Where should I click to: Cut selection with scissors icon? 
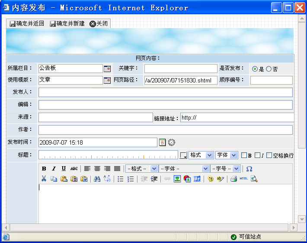point(44,179)
